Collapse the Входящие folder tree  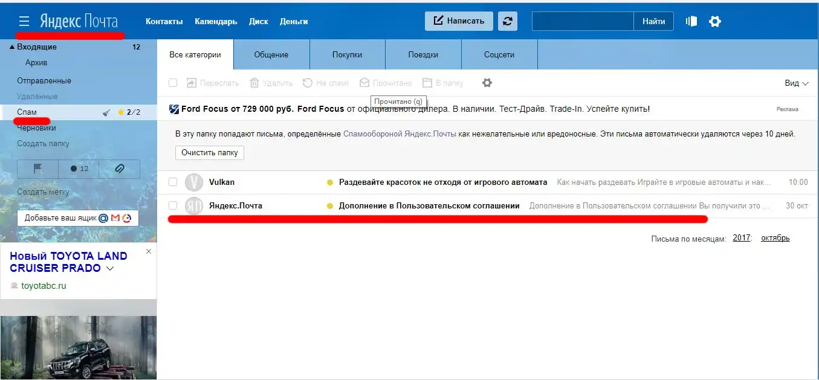(x=12, y=47)
